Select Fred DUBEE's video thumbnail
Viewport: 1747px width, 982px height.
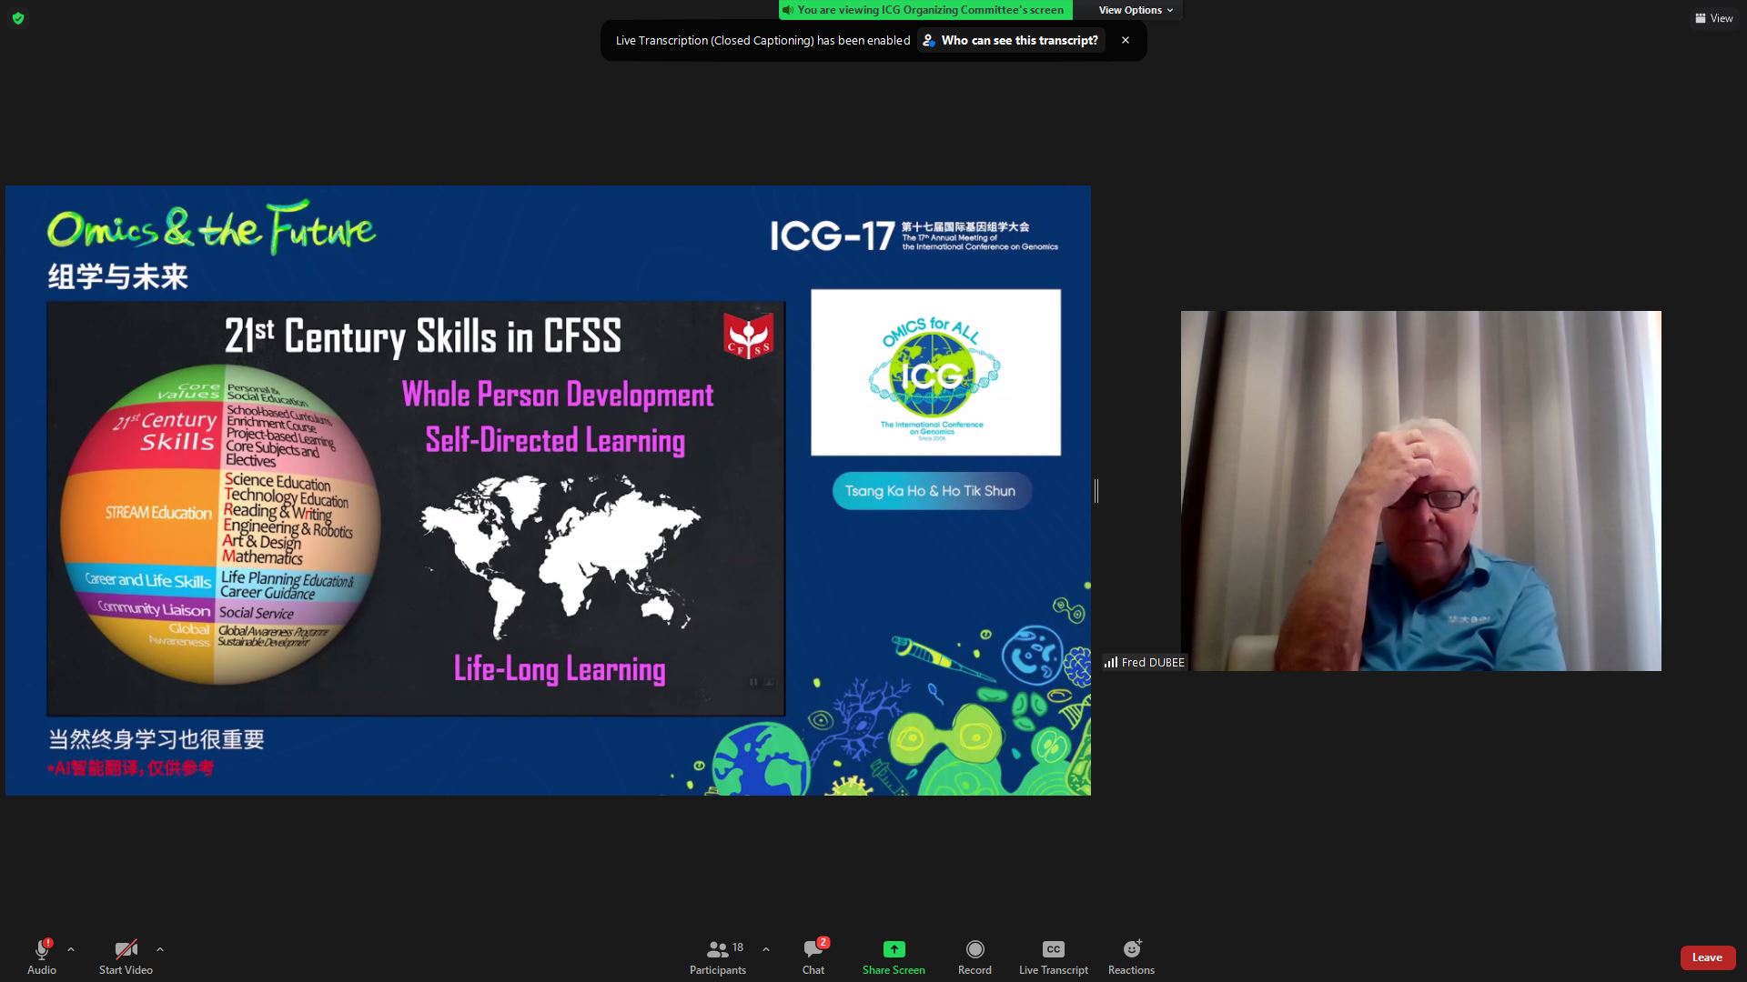click(x=1420, y=491)
